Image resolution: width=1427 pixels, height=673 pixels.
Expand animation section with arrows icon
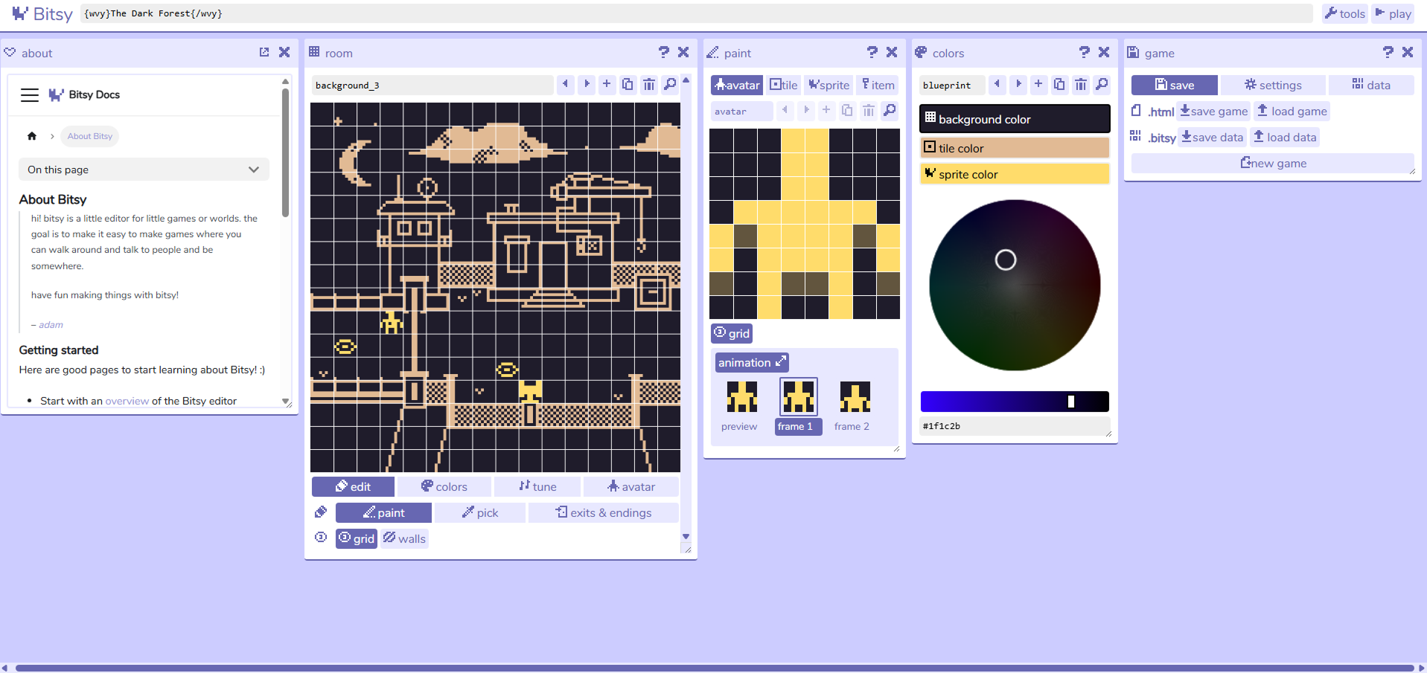pos(752,362)
